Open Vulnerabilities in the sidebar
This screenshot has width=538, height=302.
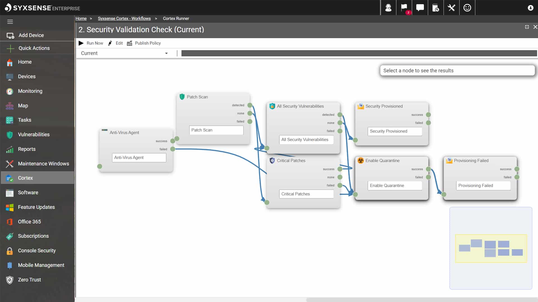coord(34,135)
